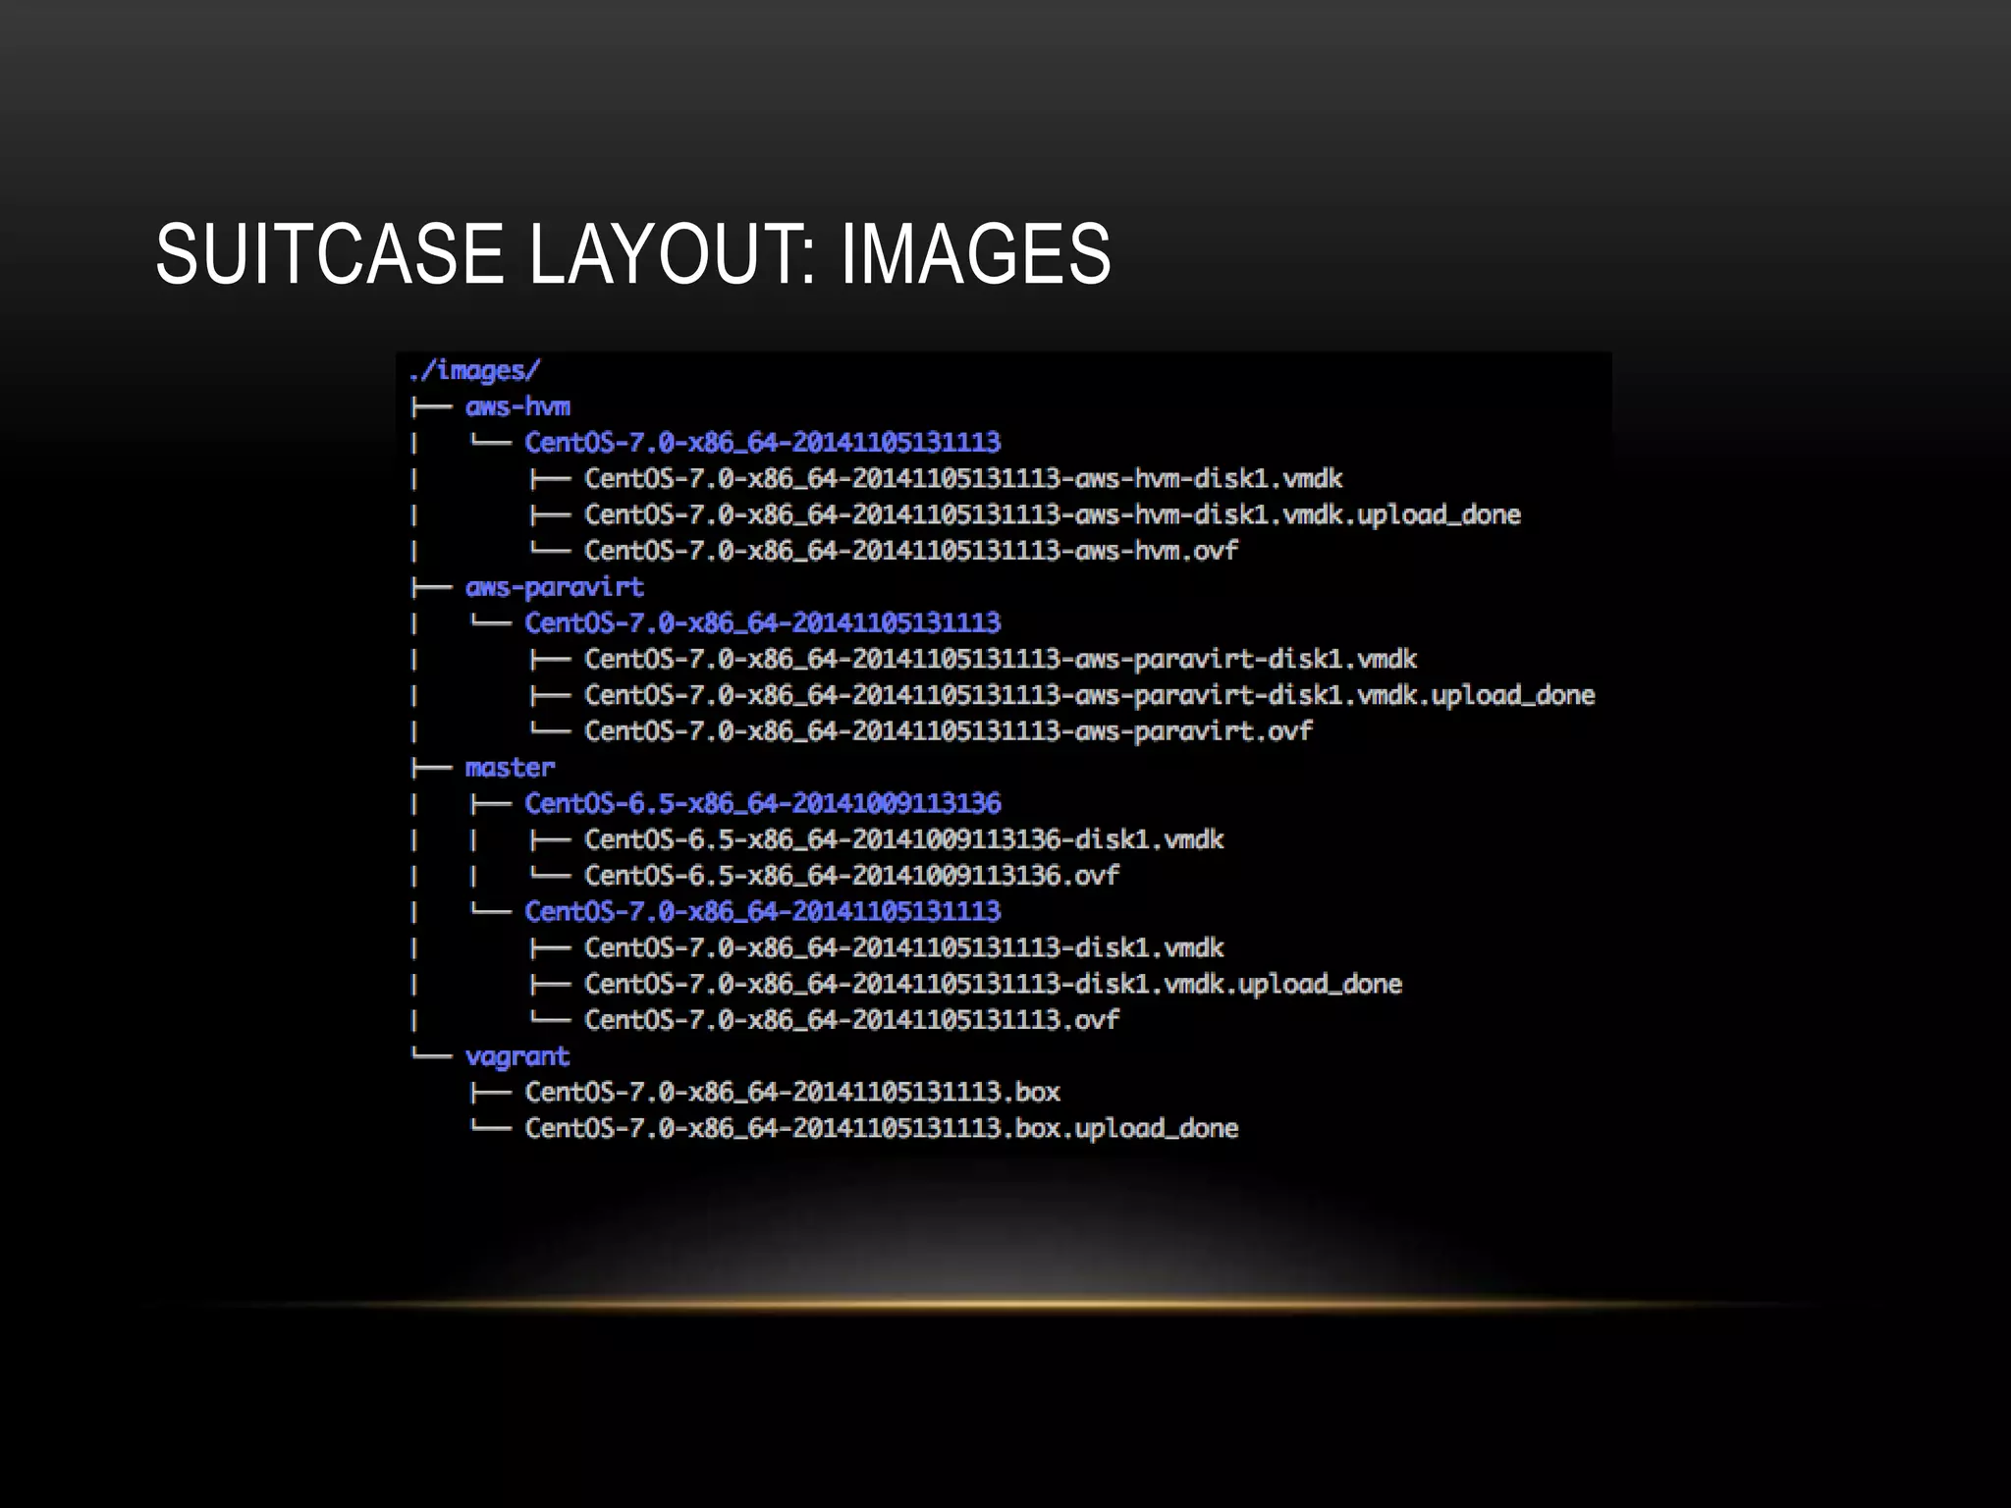This screenshot has width=2011, height=1508.
Task: Click the slide title "SUITCASE LAYOUT: IMAGES"
Action: 633,254
